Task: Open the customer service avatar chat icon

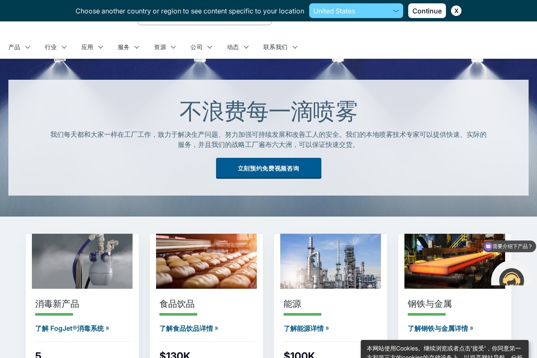Action: pyautogui.click(x=511, y=278)
